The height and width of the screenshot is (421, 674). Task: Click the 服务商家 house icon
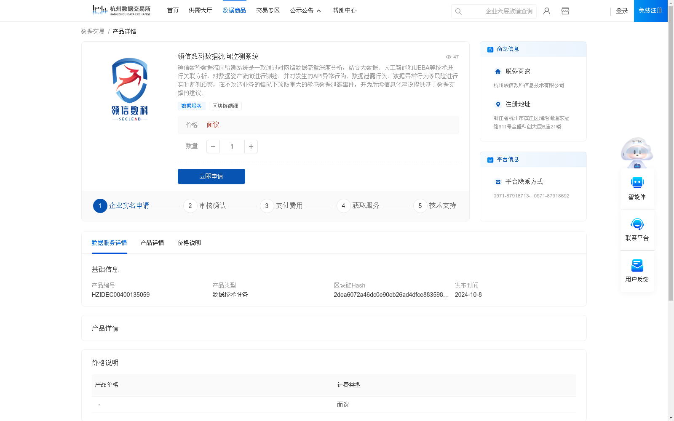point(498,72)
